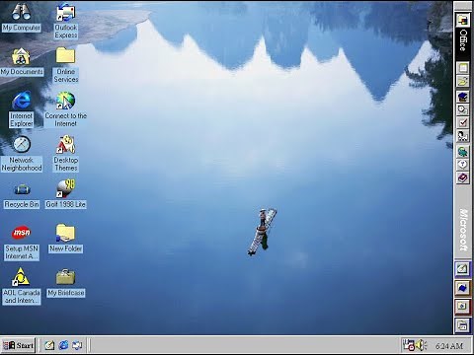This screenshot has height=355, width=474.
Task: Click the Office toolbar title label
Action: [463, 40]
